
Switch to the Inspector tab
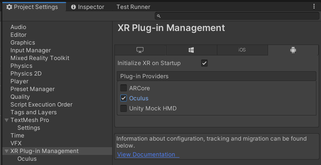tap(87, 7)
